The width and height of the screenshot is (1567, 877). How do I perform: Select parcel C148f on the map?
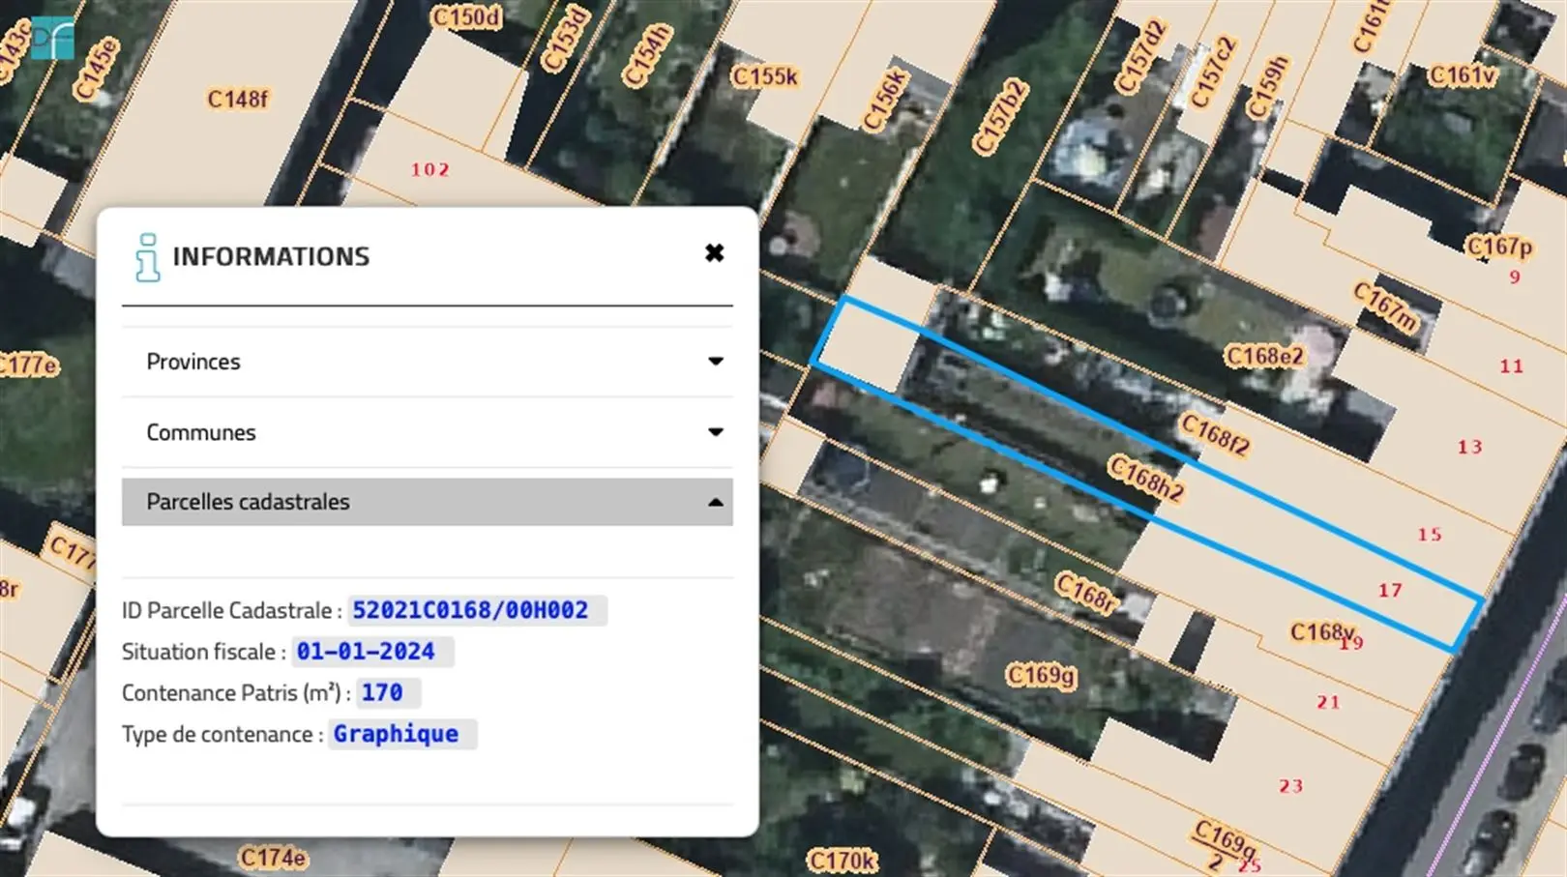[x=238, y=100]
